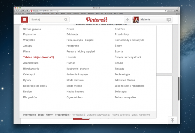Open Prywatność i warunki korzystania link
This screenshot has width=195, height=133.
click(x=91, y=115)
